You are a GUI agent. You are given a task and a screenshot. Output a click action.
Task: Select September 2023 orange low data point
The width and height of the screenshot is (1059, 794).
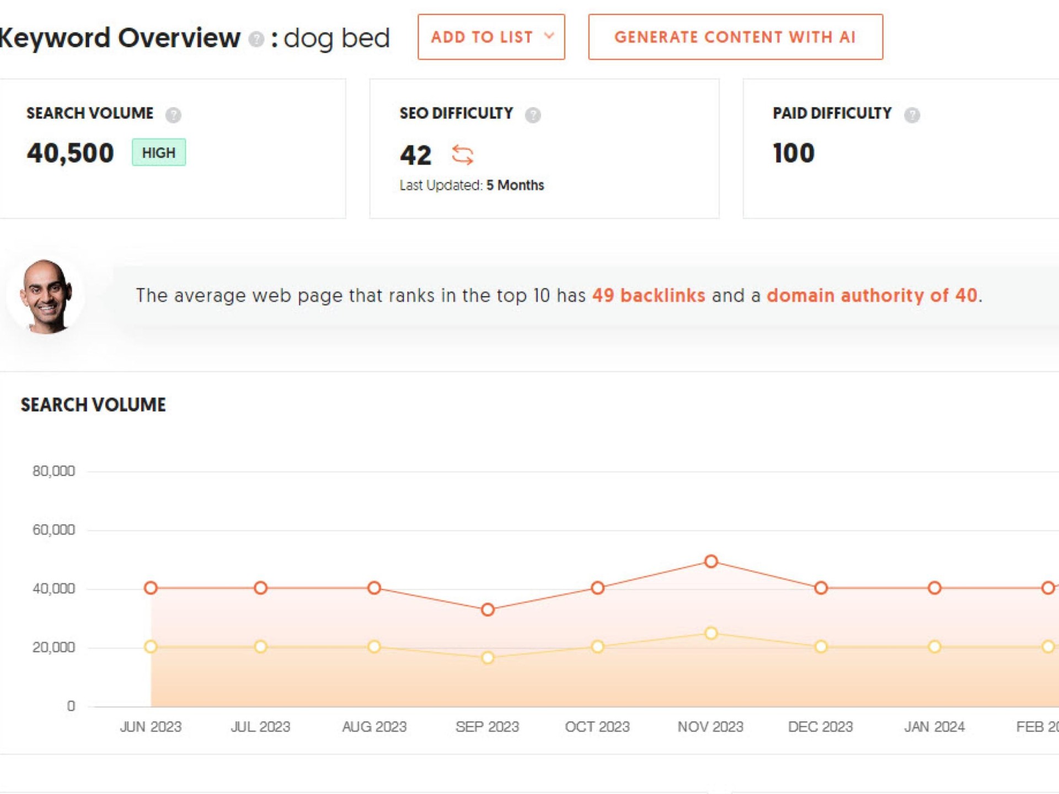click(488, 610)
